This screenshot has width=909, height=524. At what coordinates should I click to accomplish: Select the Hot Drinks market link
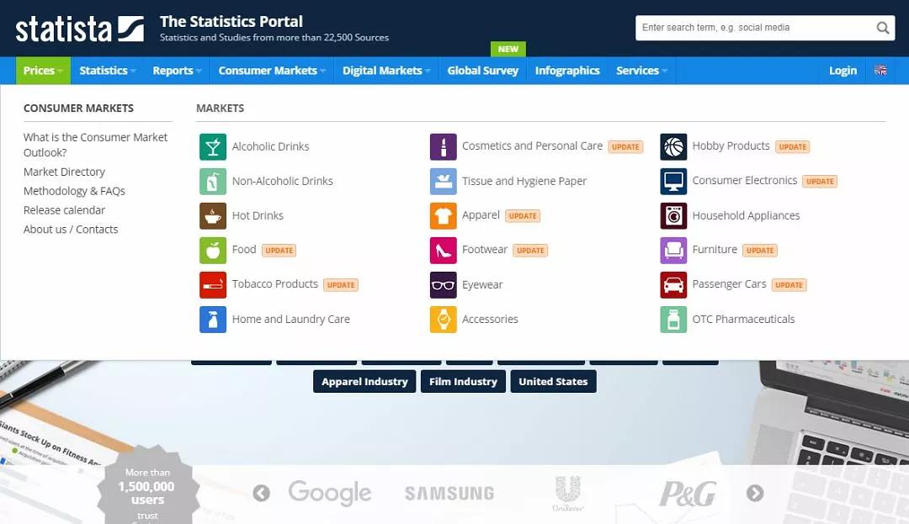258,216
